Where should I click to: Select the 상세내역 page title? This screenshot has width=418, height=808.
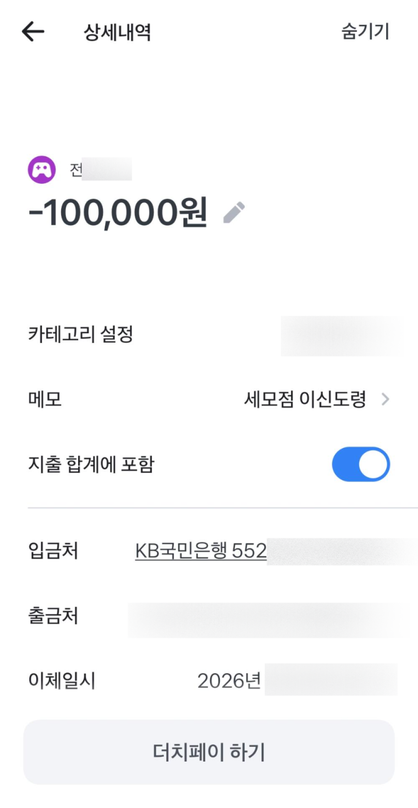point(117,32)
